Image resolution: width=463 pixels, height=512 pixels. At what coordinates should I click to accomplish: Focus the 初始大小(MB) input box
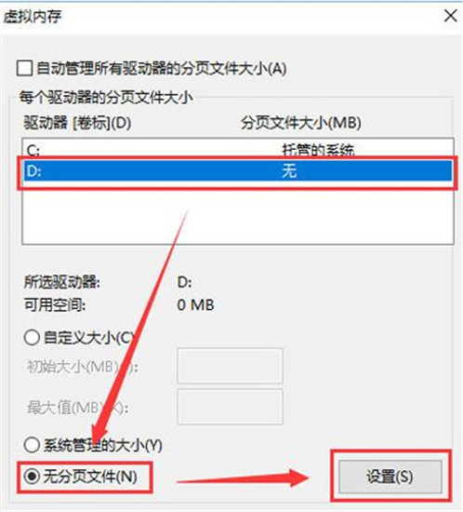[230, 366]
